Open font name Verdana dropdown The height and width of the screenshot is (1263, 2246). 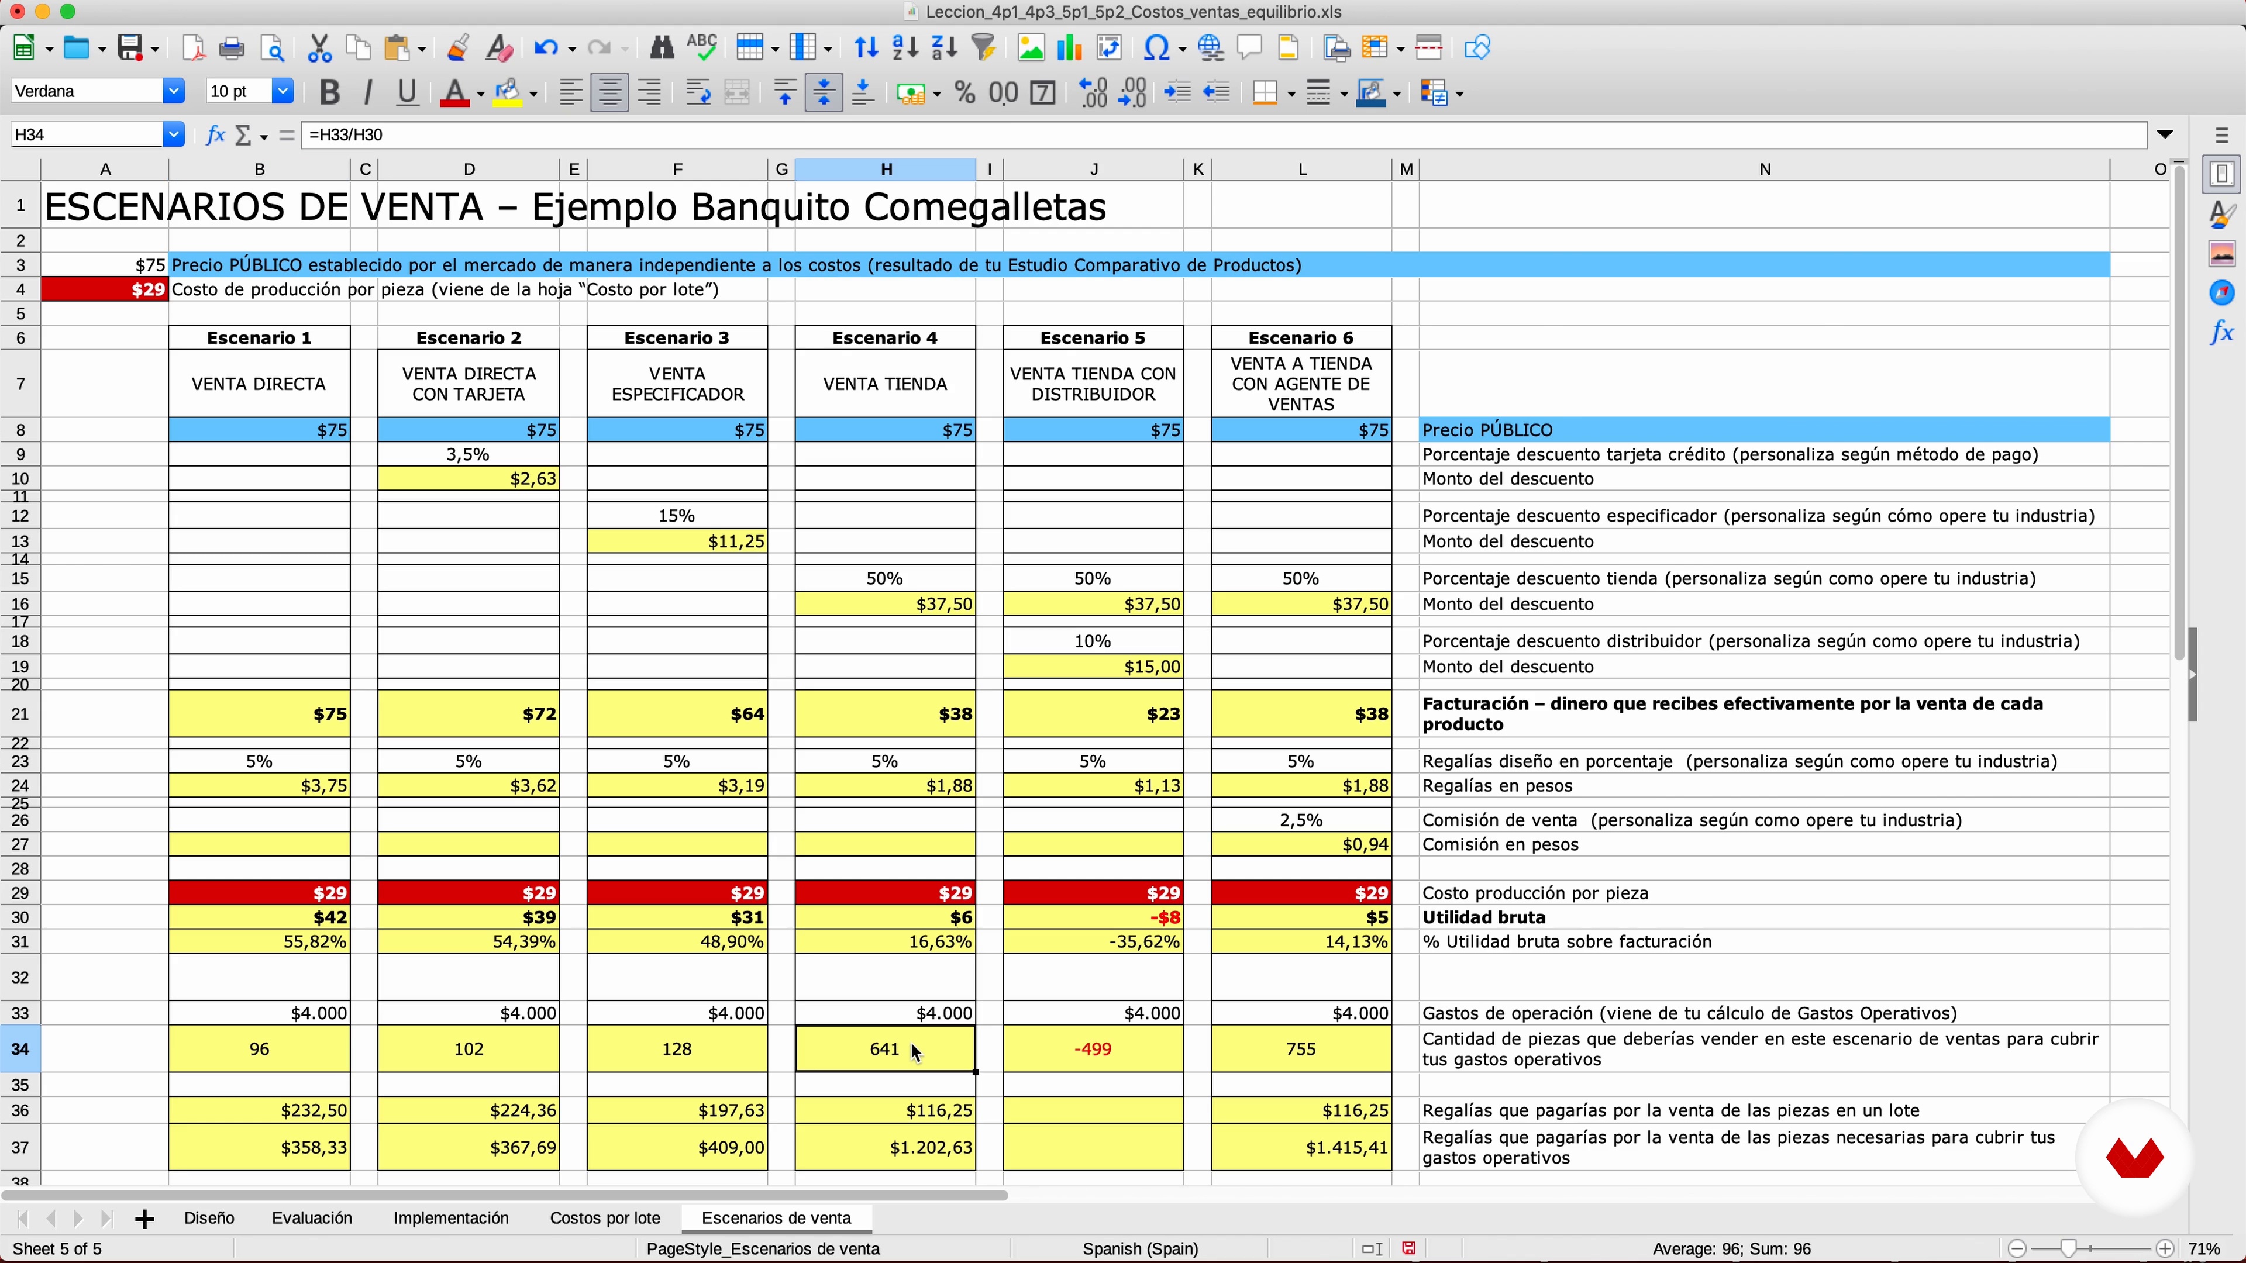pyautogui.click(x=174, y=91)
